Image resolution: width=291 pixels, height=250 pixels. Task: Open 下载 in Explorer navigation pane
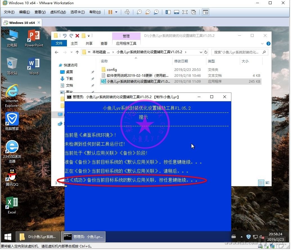pos(69,79)
